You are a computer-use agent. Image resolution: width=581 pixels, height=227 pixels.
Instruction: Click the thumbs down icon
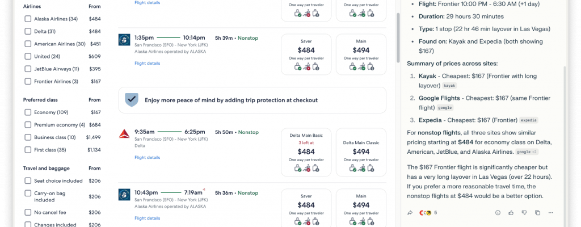[524, 213]
